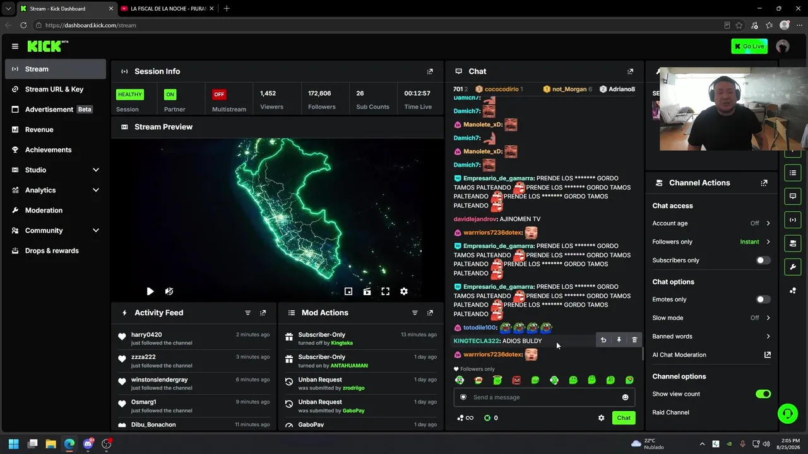Open the chat bubble widget in right sidebar
Screen dimensions: 808x454
click(793, 196)
